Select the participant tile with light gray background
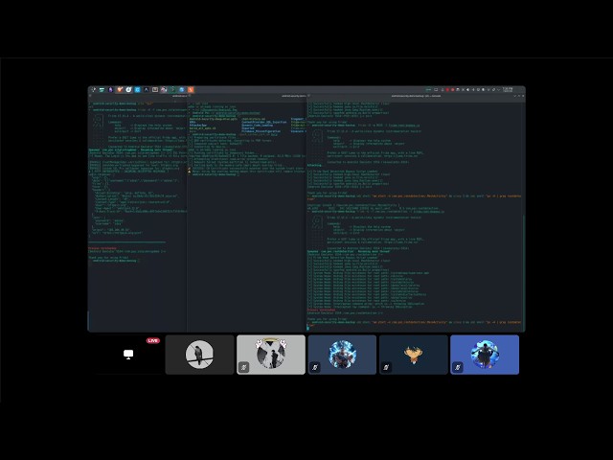Screen dimensions: 613x460 (x=271, y=355)
